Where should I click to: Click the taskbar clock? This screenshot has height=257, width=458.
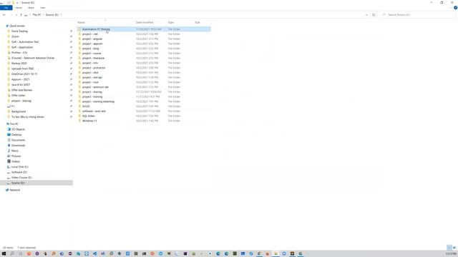point(451,254)
